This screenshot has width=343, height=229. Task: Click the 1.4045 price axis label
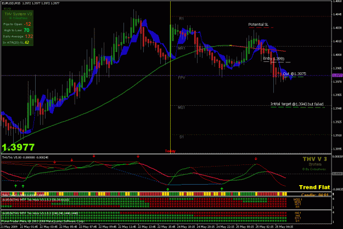(x=338, y=14)
